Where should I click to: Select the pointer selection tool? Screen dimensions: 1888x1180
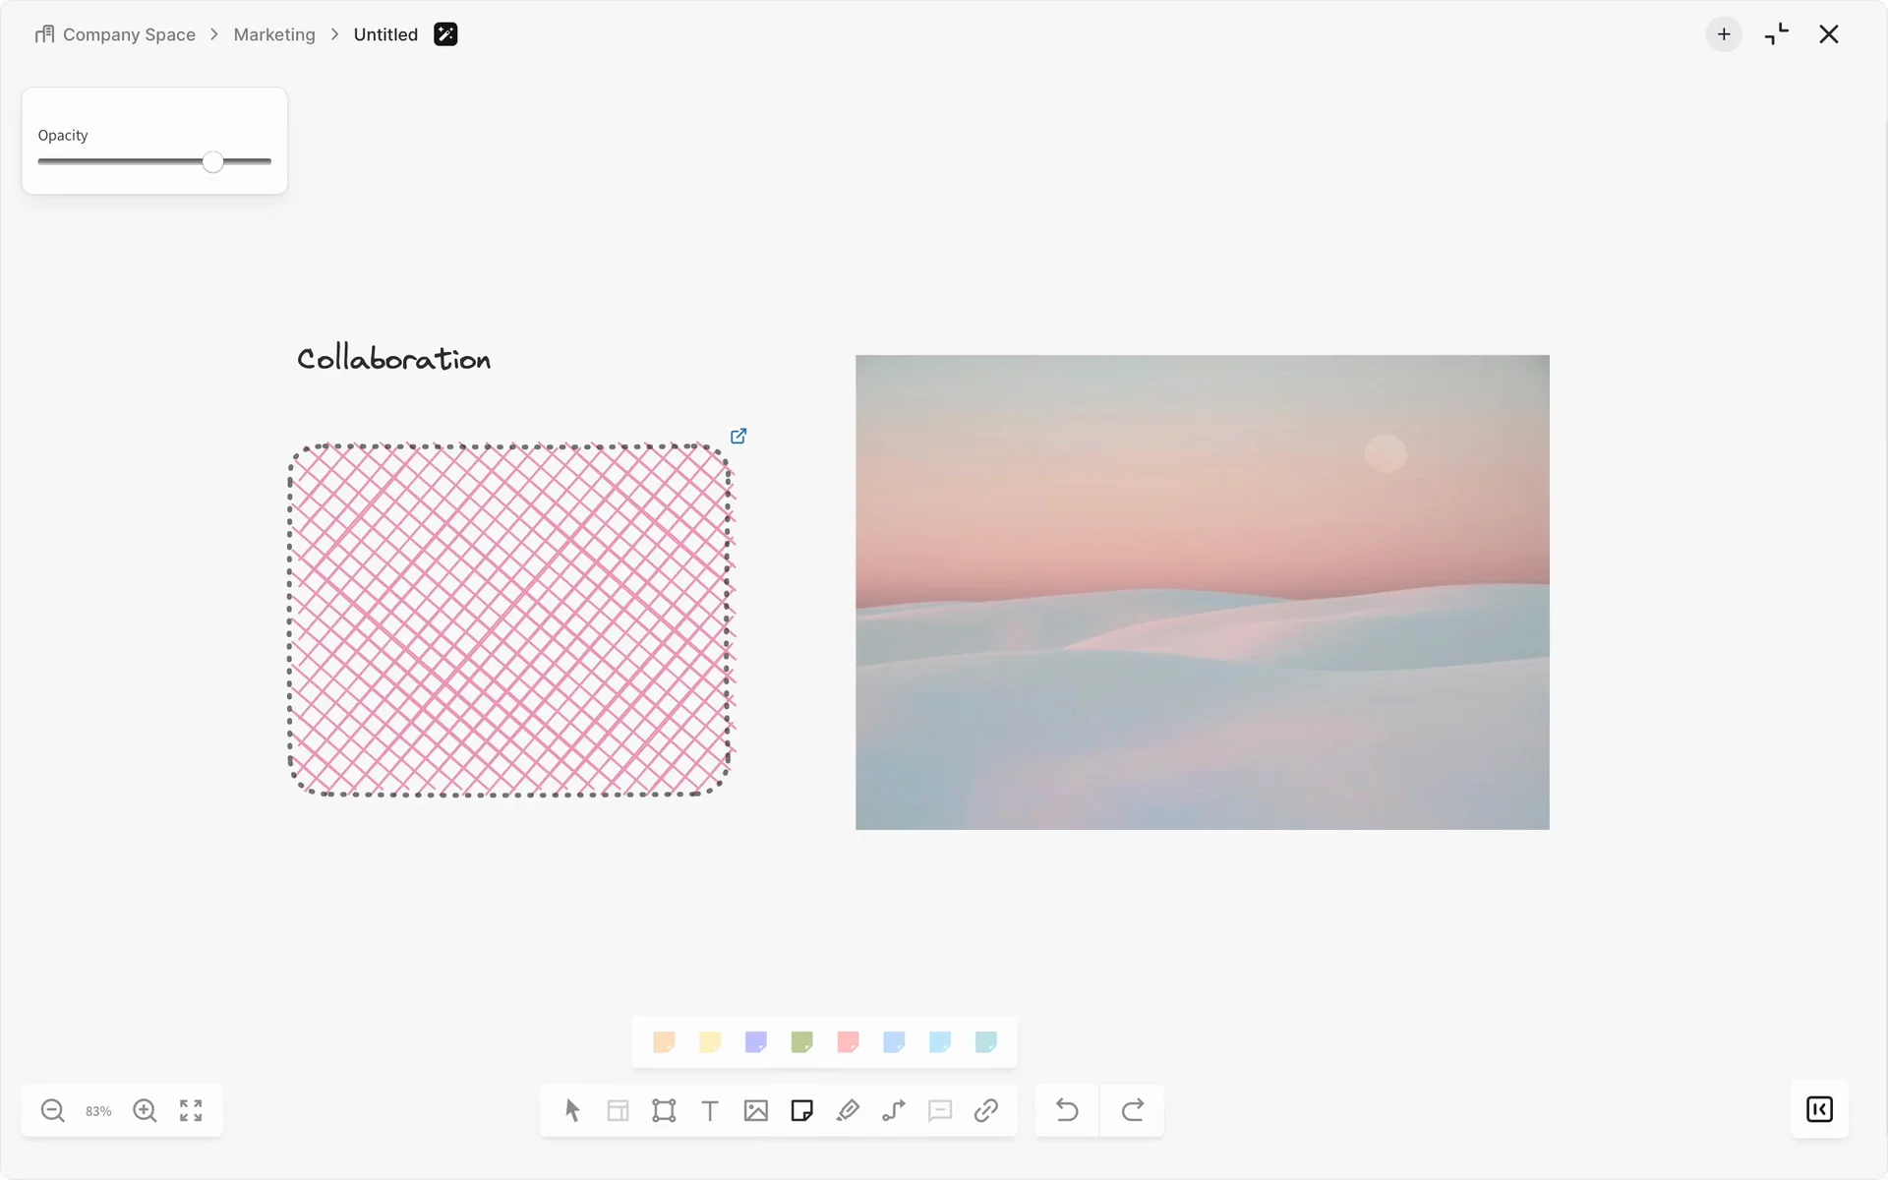(x=572, y=1110)
